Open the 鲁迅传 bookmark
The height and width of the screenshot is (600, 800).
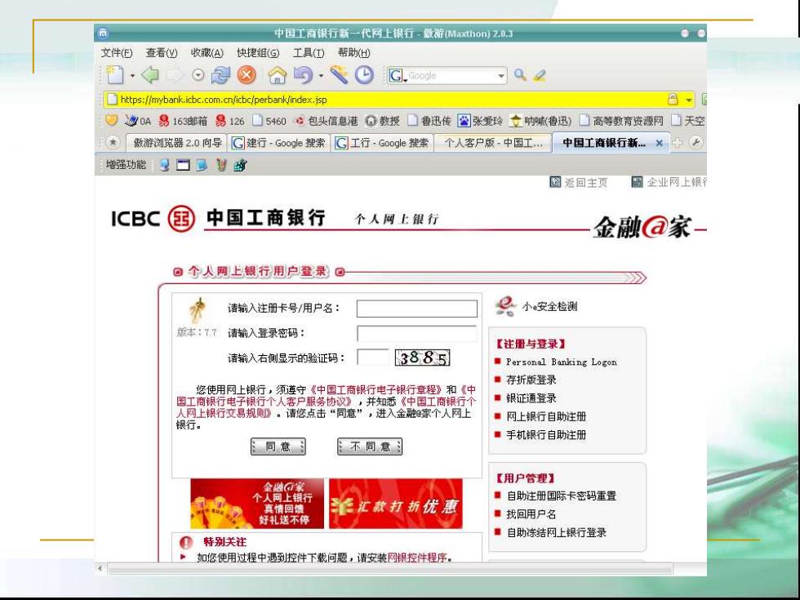[x=429, y=121]
